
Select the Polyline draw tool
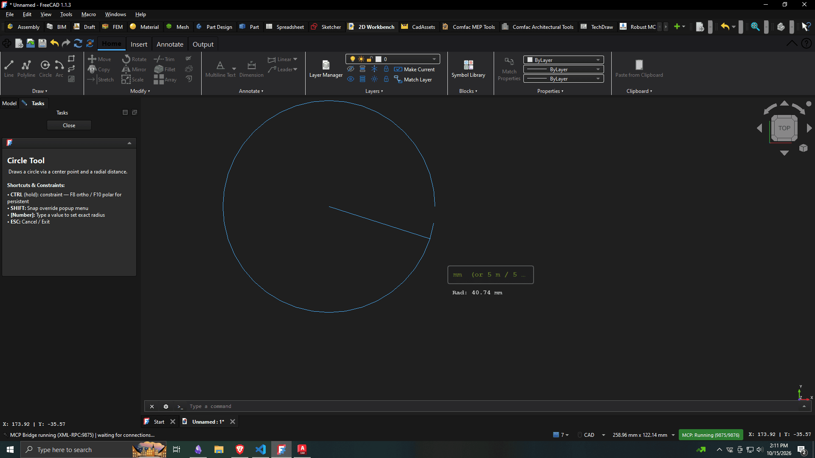coord(26,69)
